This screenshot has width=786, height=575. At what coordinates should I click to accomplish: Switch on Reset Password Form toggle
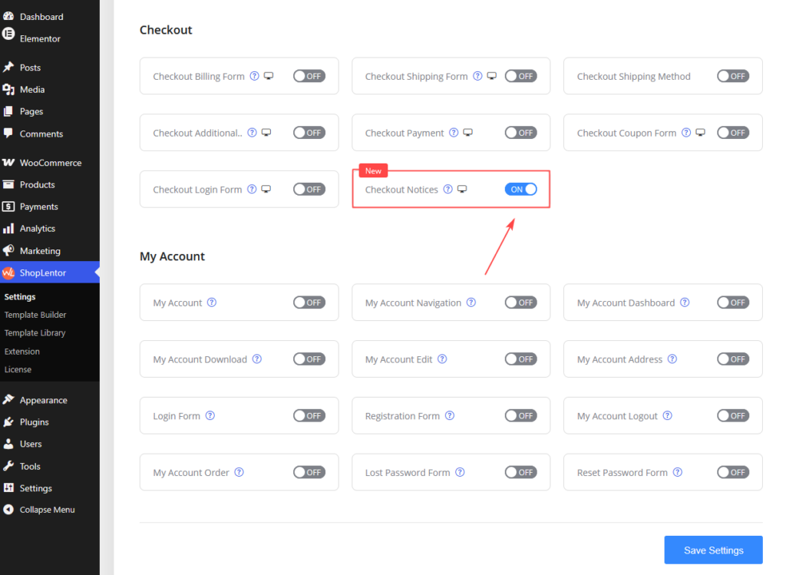click(733, 473)
